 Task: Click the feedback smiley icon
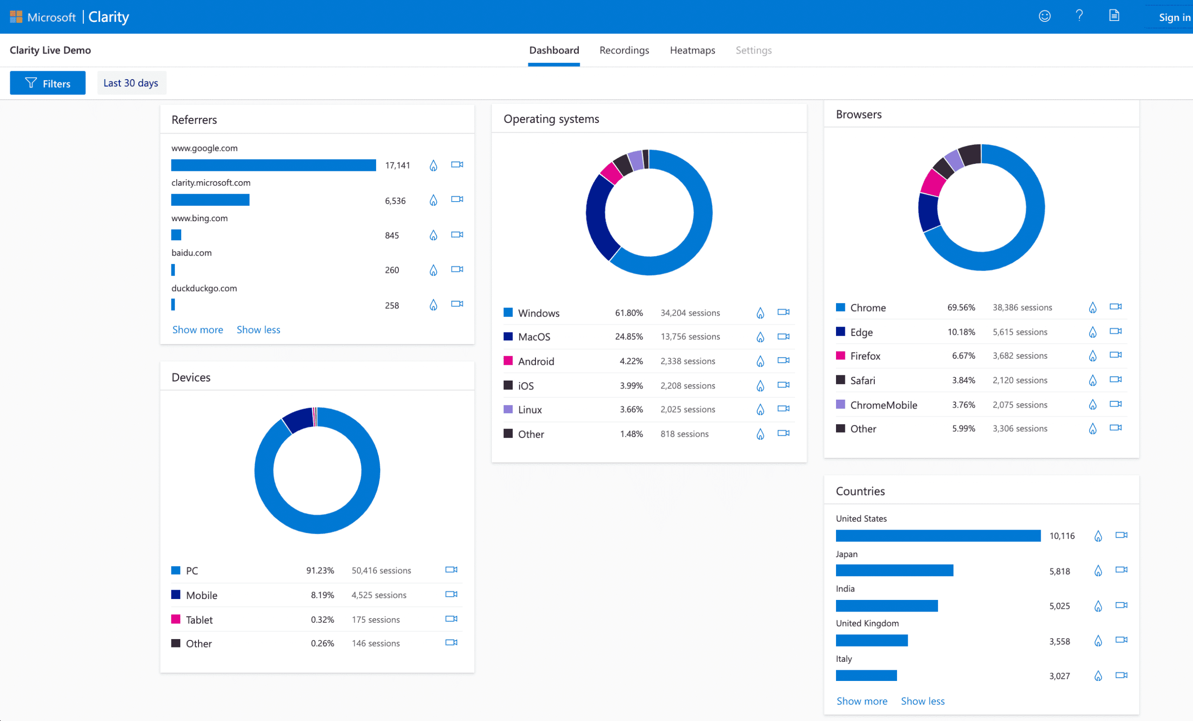[1044, 16]
